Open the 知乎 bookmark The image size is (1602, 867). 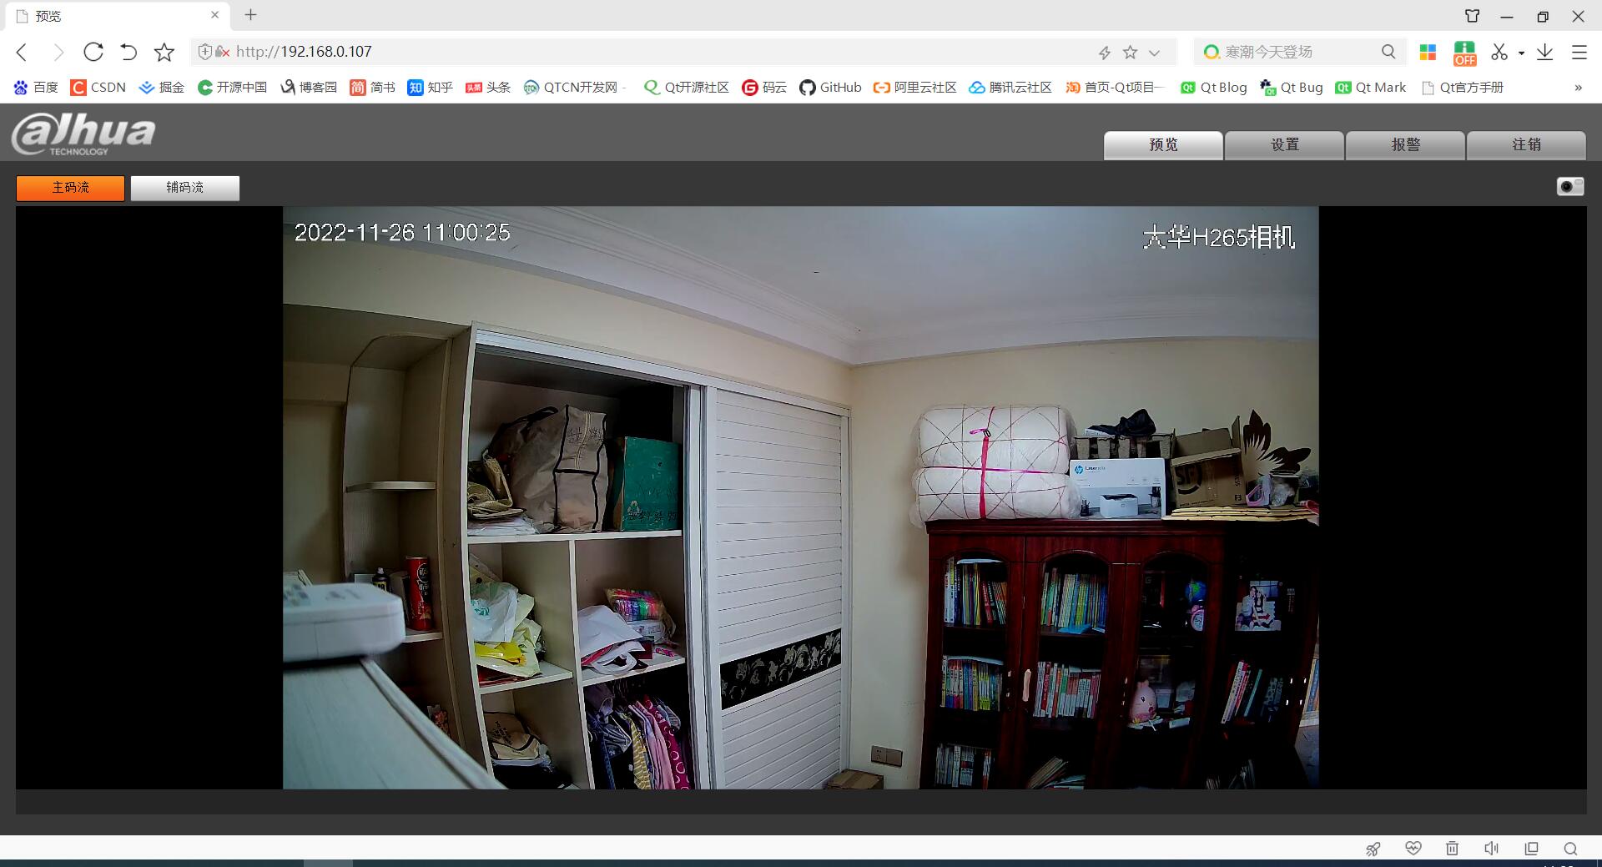430,87
